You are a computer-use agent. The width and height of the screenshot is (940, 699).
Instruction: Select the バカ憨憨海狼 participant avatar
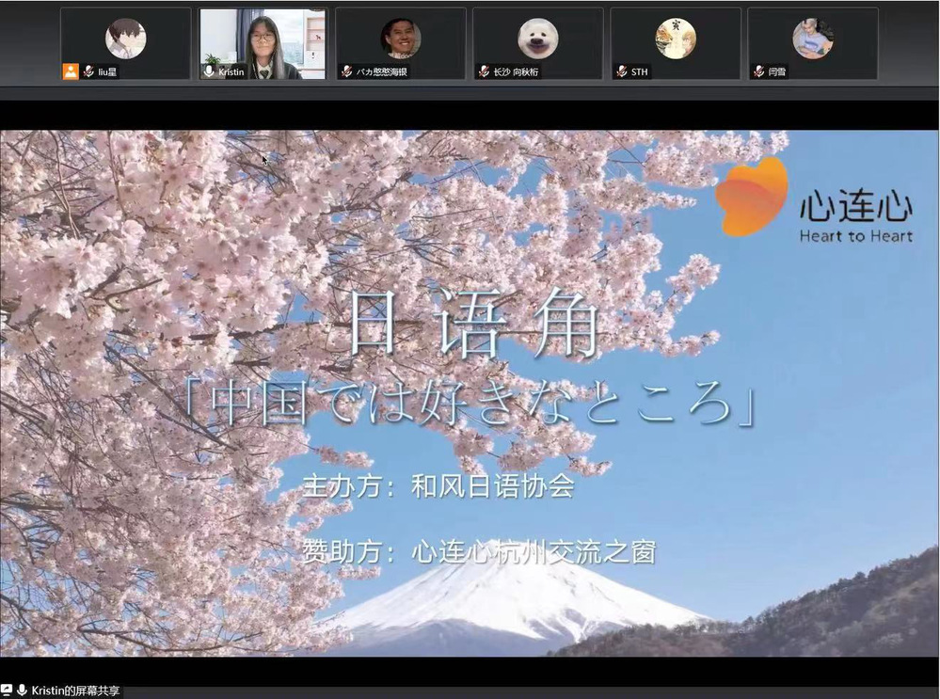[400, 39]
